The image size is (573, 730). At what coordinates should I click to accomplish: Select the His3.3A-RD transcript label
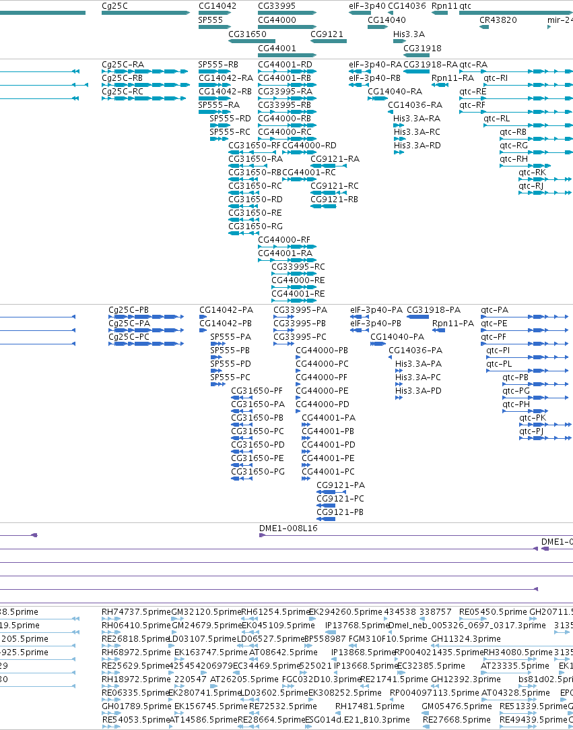[x=417, y=145]
